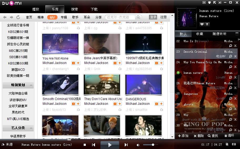Play 1995MTV video via orange icon

pyautogui.click(x=157, y=63)
